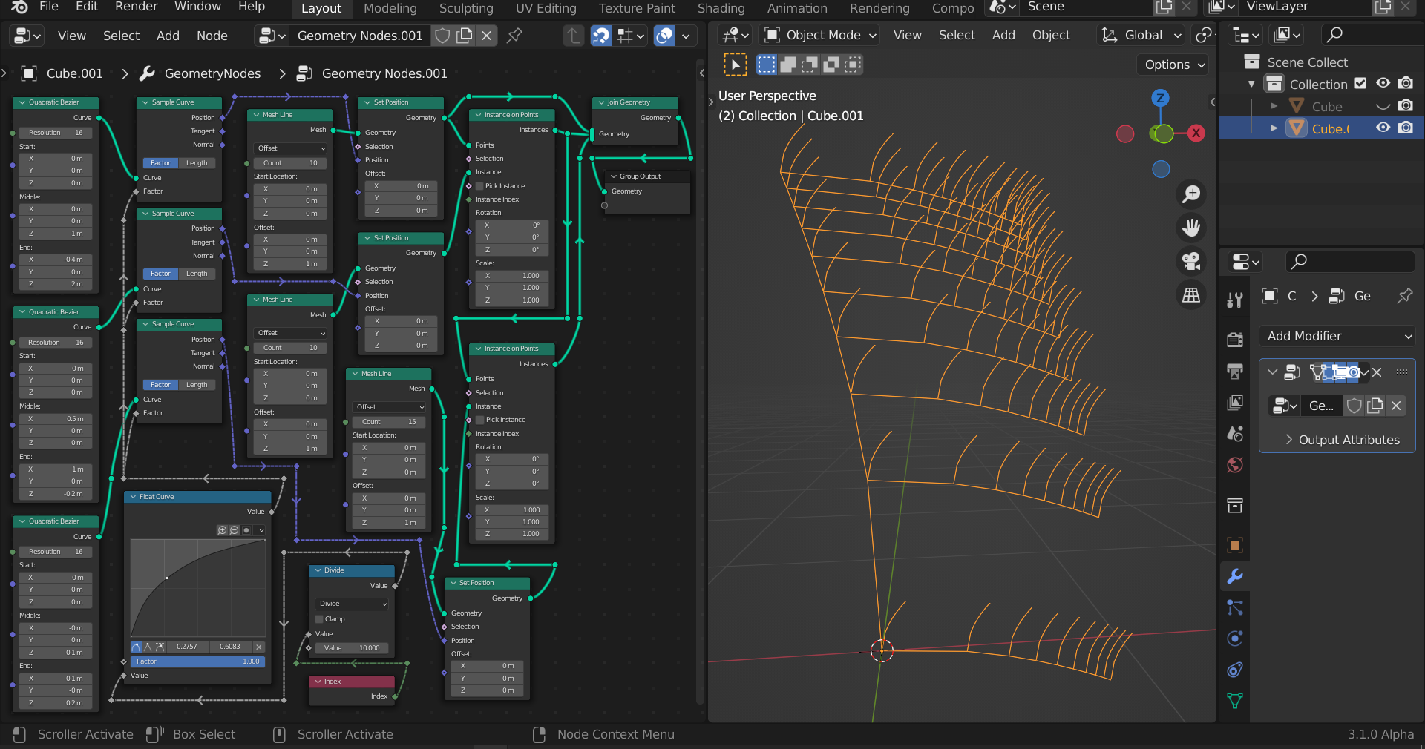Toggle Collection eye visibility in outliner
This screenshot has width=1425, height=749.
coord(1383,84)
